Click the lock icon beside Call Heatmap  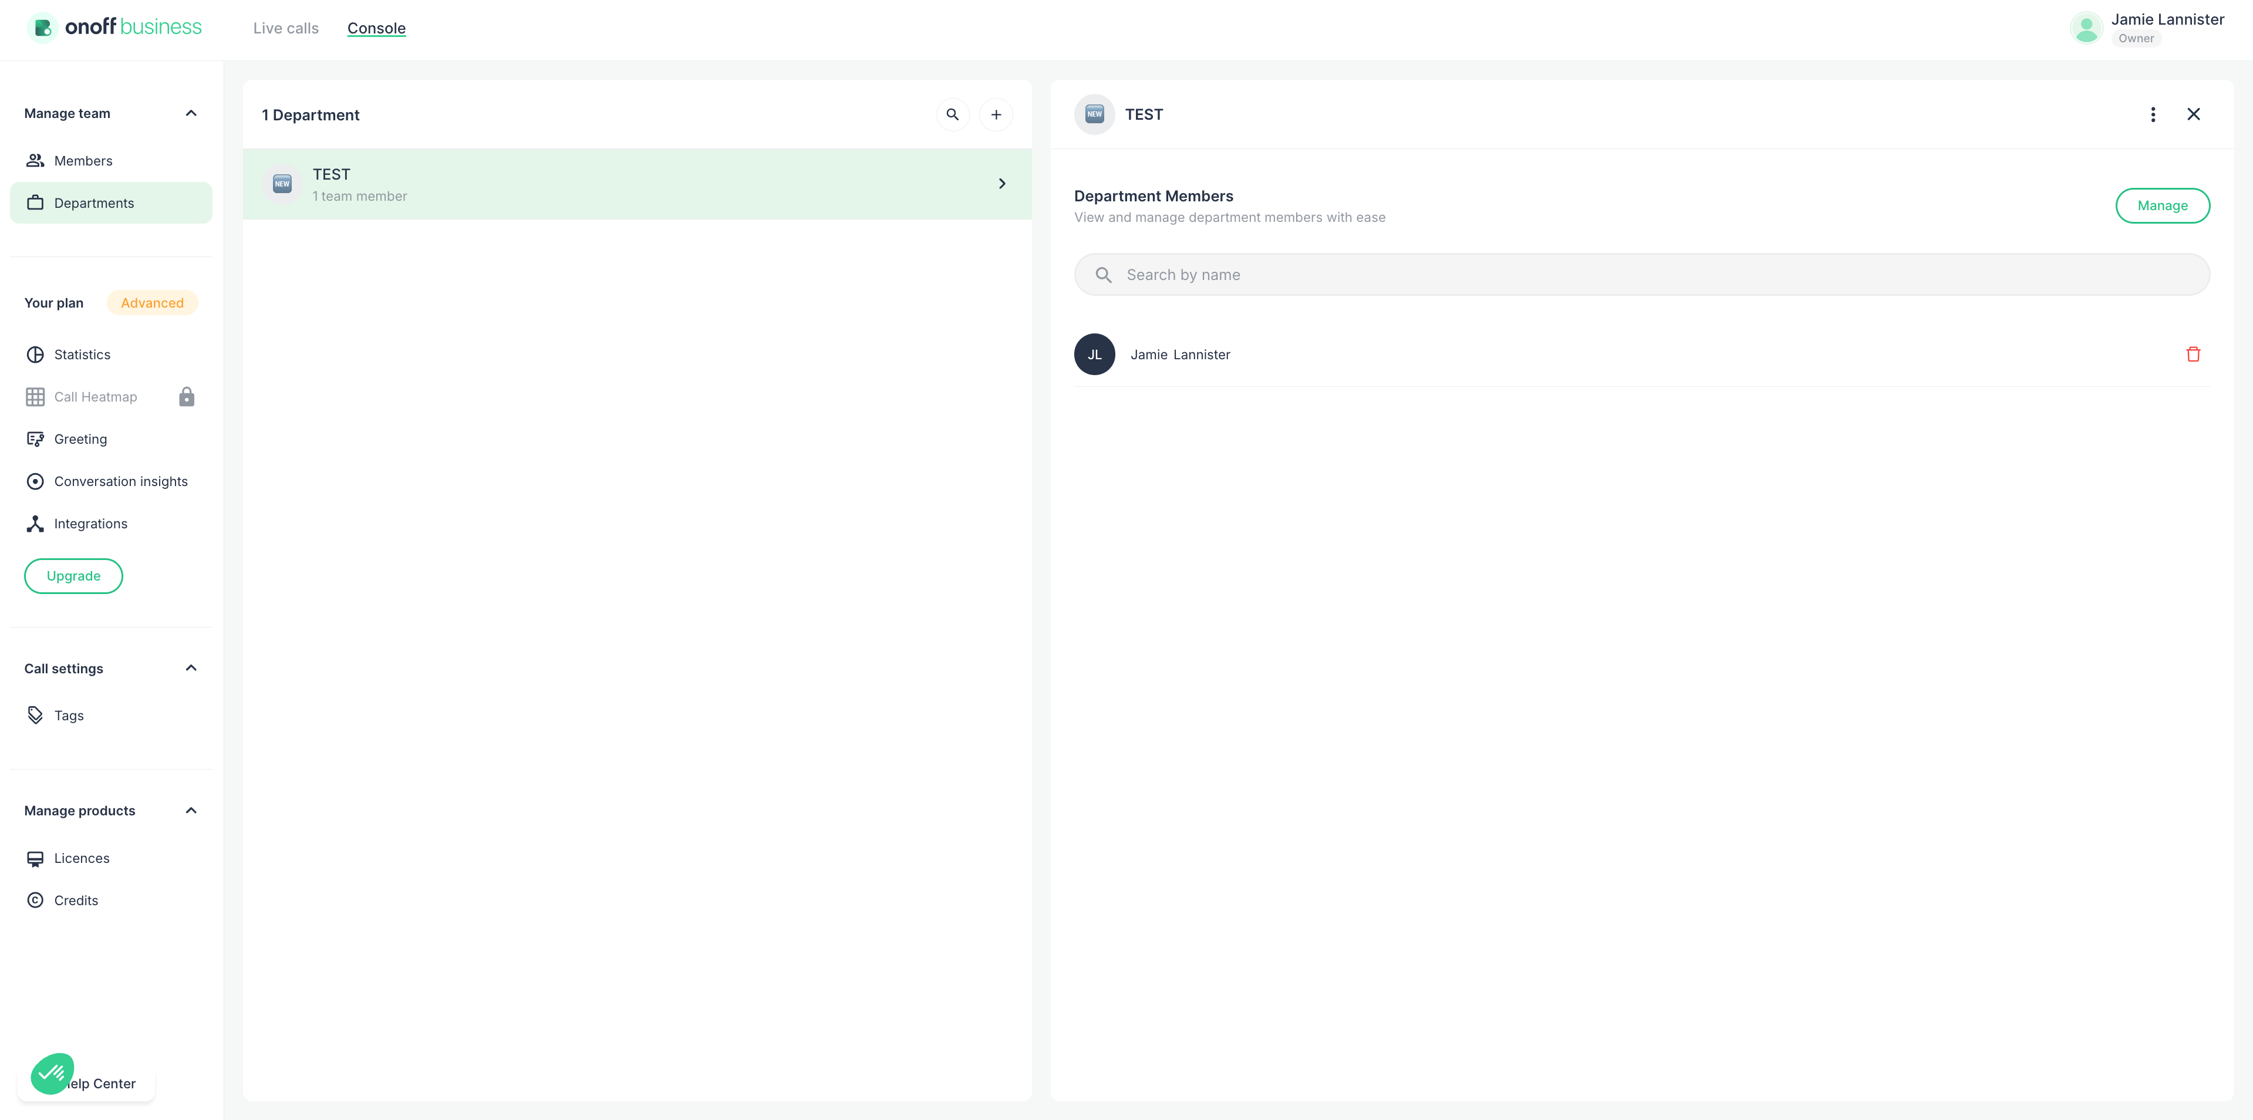point(186,397)
